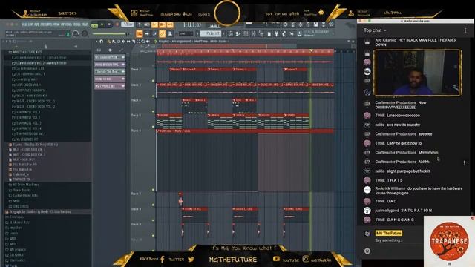475x267 pixels.
Task: Click the undo history icon
Action: [x=285, y=24]
